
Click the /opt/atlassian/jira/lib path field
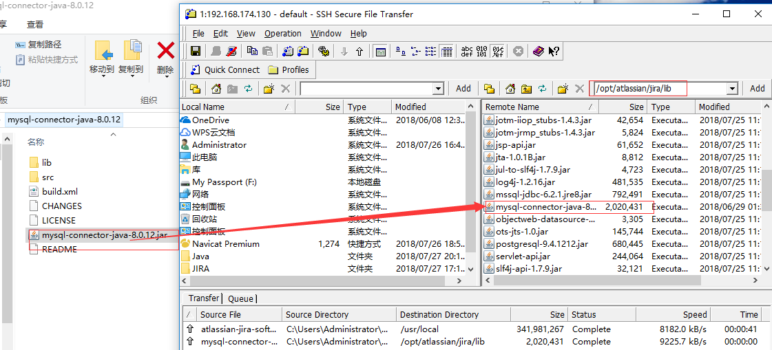click(x=660, y=89)
